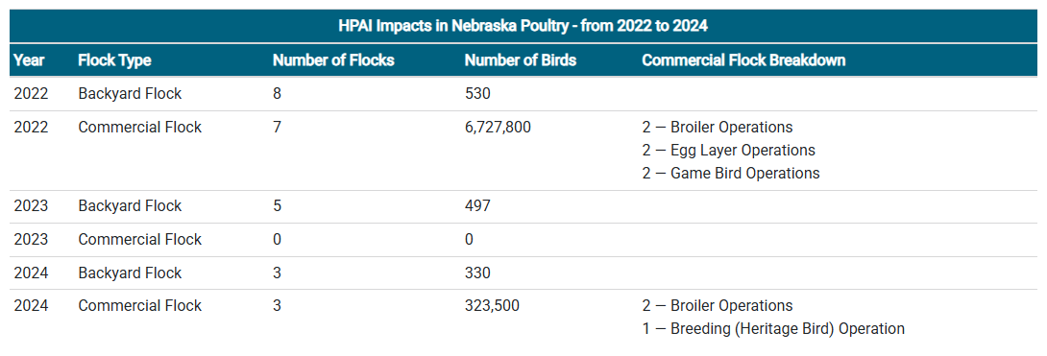The height and width of the screenshot is (356, 1047).
Task: Click the 2022 Backyard Flock row label
Action: click(x=130, y=94)
